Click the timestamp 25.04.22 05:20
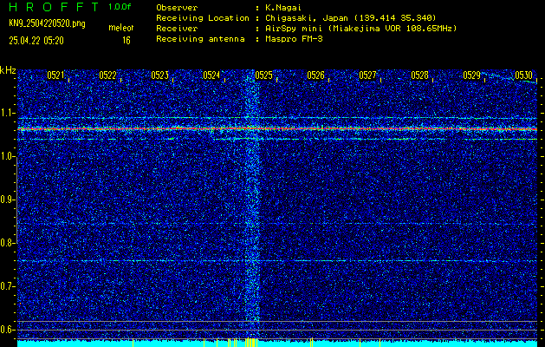The image size is (545, 347). [36, 41]
